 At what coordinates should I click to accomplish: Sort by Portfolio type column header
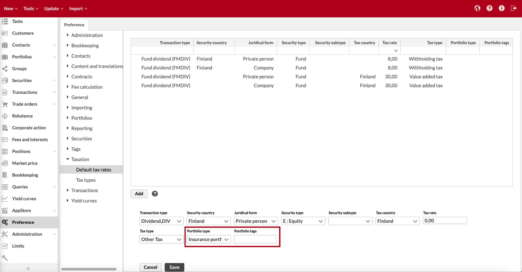(x=463, y=43)
